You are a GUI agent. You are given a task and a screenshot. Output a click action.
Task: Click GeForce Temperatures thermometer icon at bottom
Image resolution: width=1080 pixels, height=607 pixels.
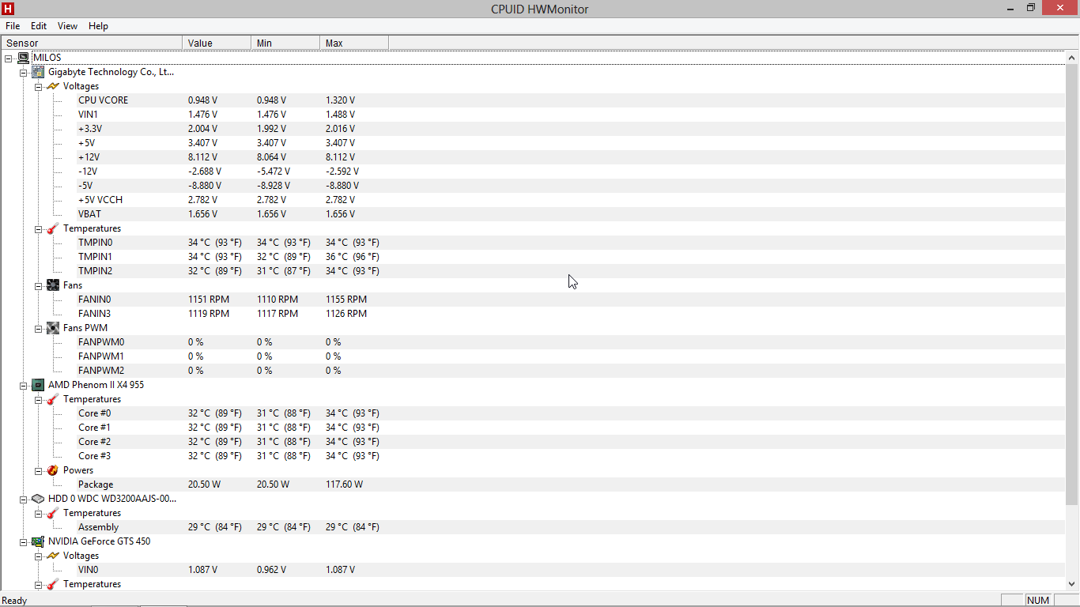click(x=53, y=584)
